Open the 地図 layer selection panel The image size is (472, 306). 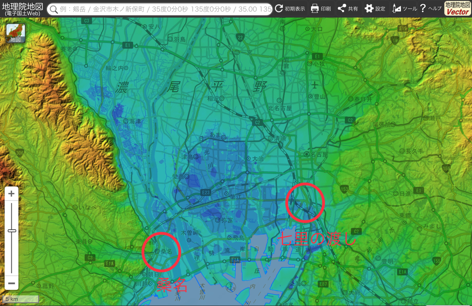tap(16, 33)
